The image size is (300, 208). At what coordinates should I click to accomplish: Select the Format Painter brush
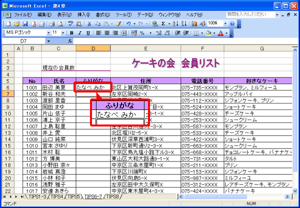(x=118, y=23)
